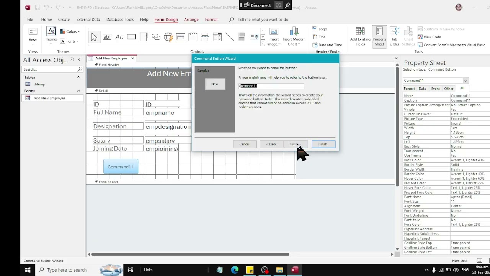Open the Event tab in Property Sheet

click(x=436, y=89)
